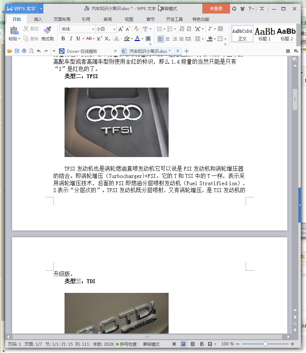Save document with the floppy disk icon
This screenshot has width=306, height=353.
coord(17,51)
